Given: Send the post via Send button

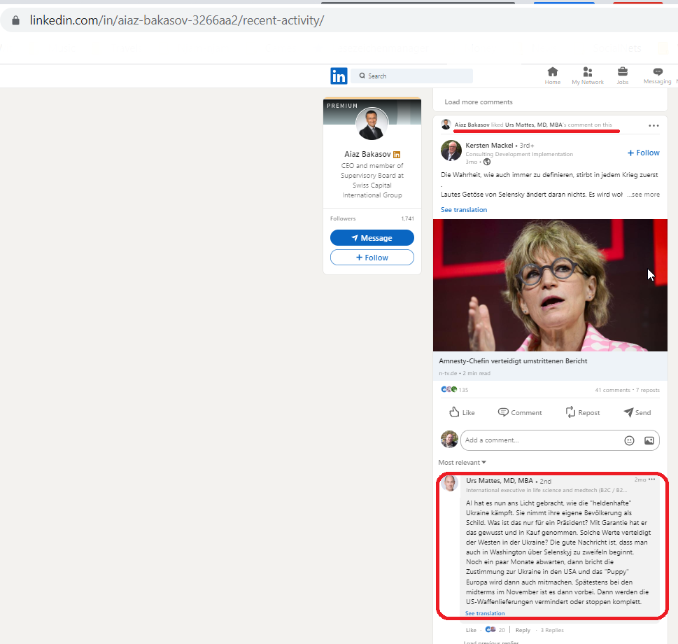Looking at the screenshot, I should point(637,412).
